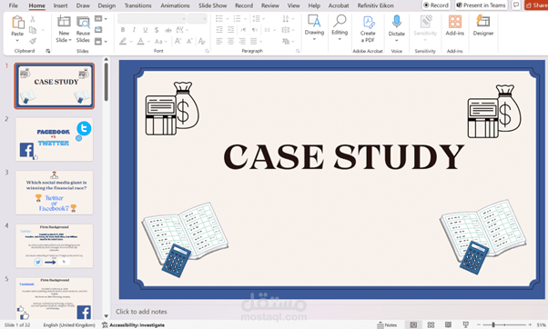Decrease font size with the smaller A
Viewport: 548px width, 329px height.
click(x=189, y=41)
